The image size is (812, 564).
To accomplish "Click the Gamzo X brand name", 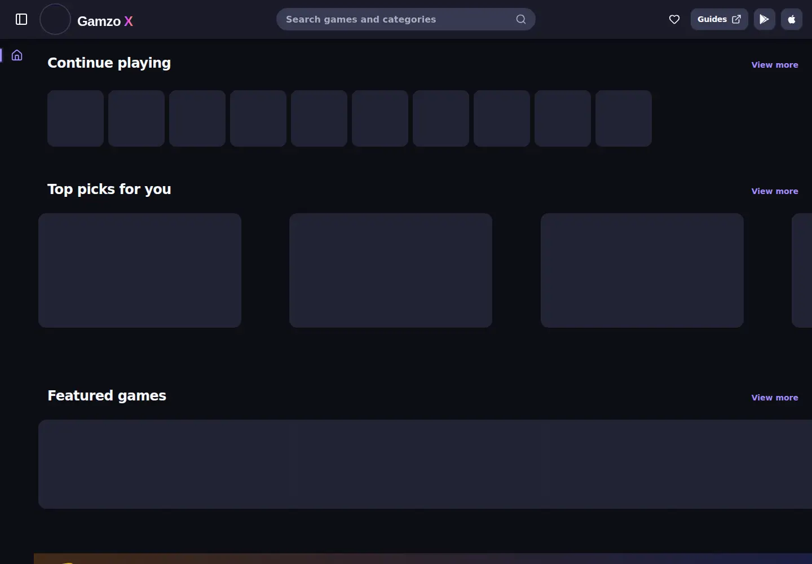I will (x=105, y=21).
